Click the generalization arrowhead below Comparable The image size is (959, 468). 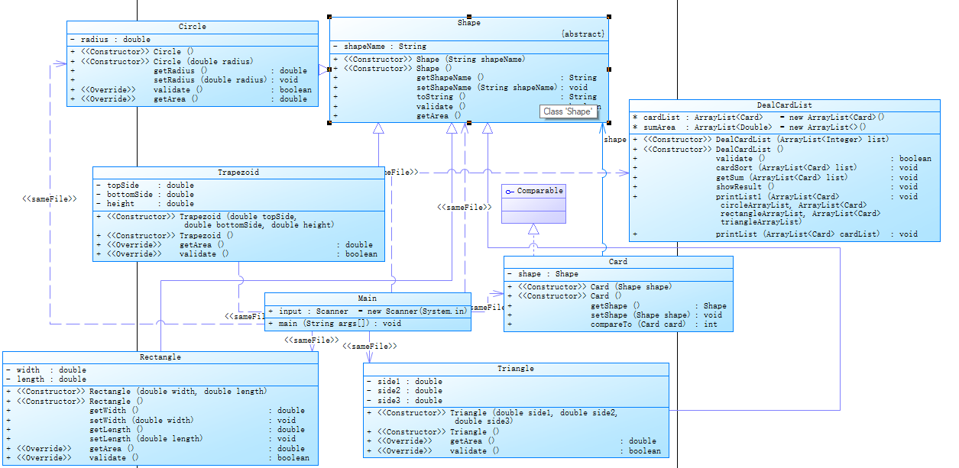pyautogui.click(x=533, y=229)
